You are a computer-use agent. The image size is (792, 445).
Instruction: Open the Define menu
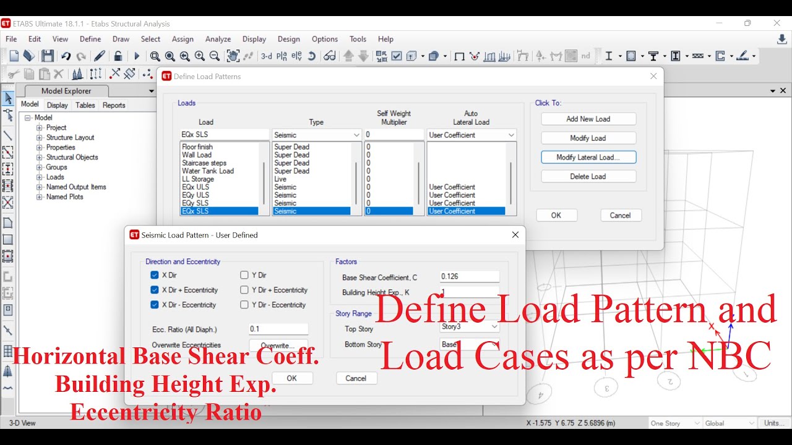coord(90,39)
